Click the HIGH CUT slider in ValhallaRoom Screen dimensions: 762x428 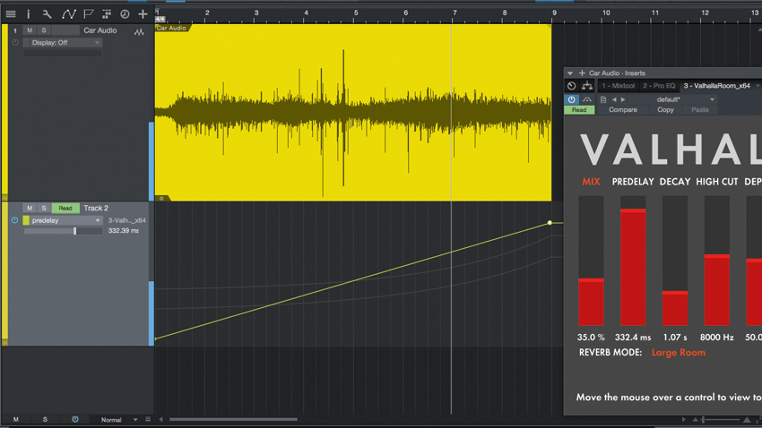[717, 261]
